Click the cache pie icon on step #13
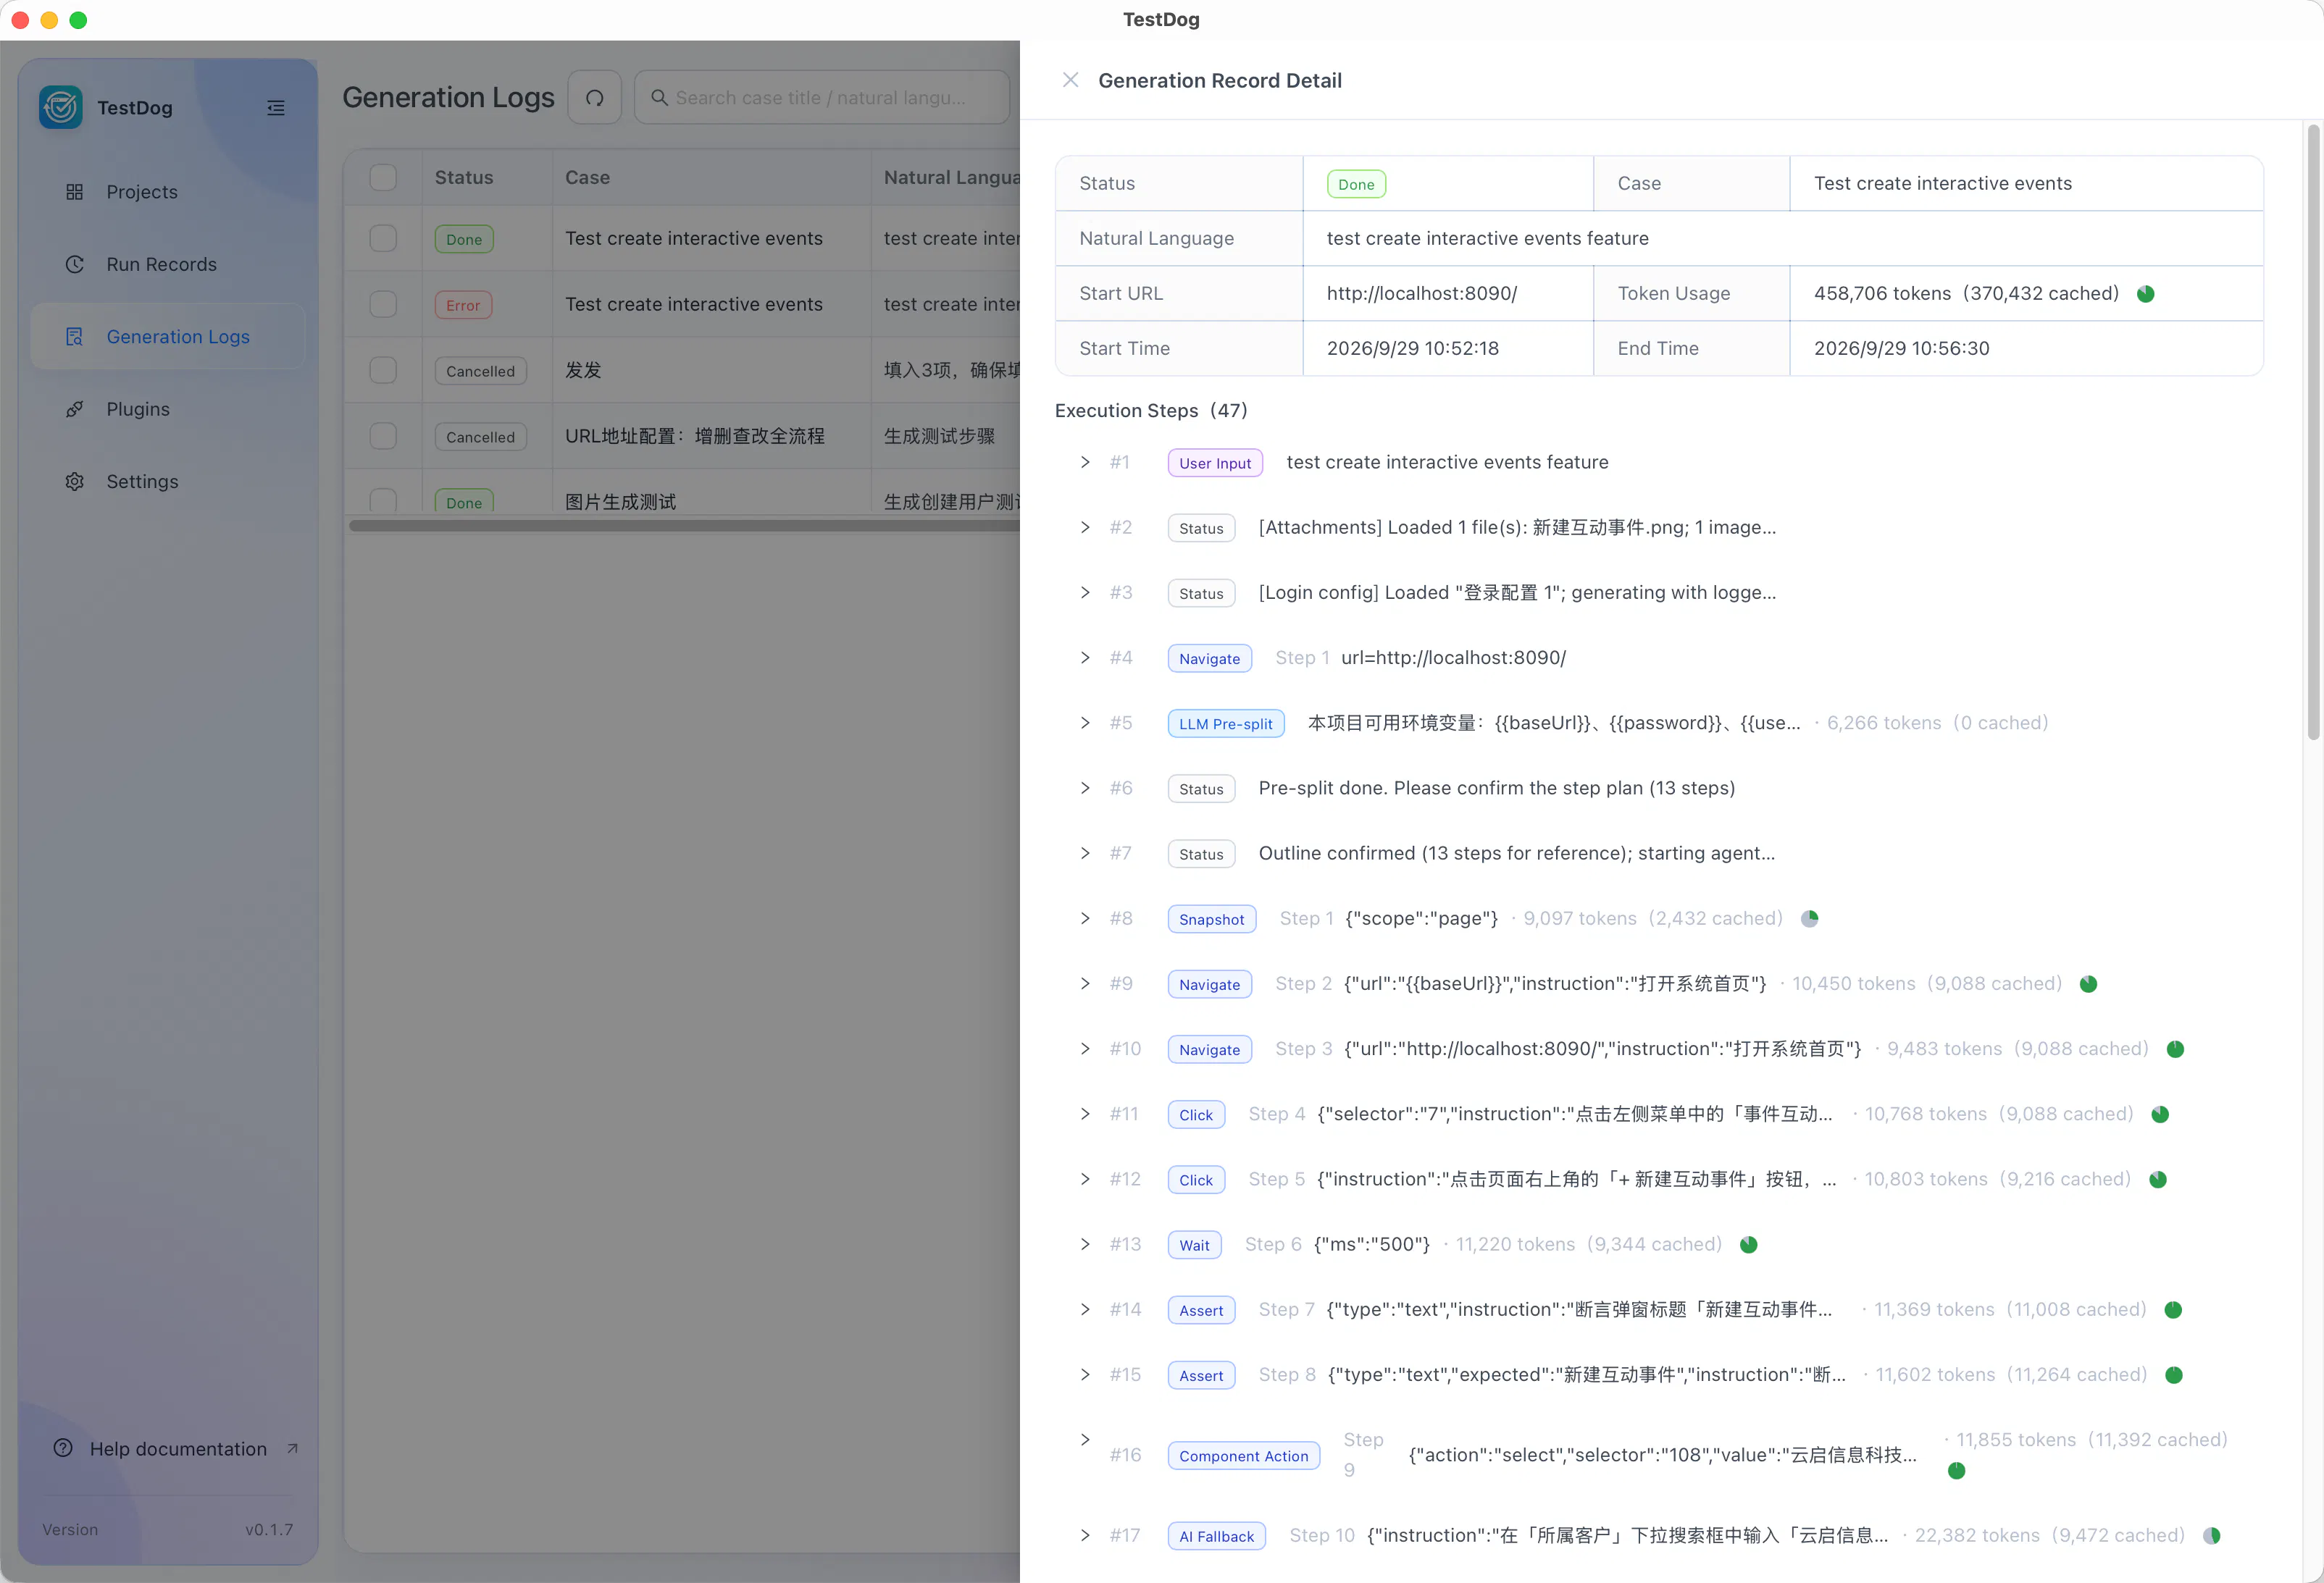 [1748, 1246]
